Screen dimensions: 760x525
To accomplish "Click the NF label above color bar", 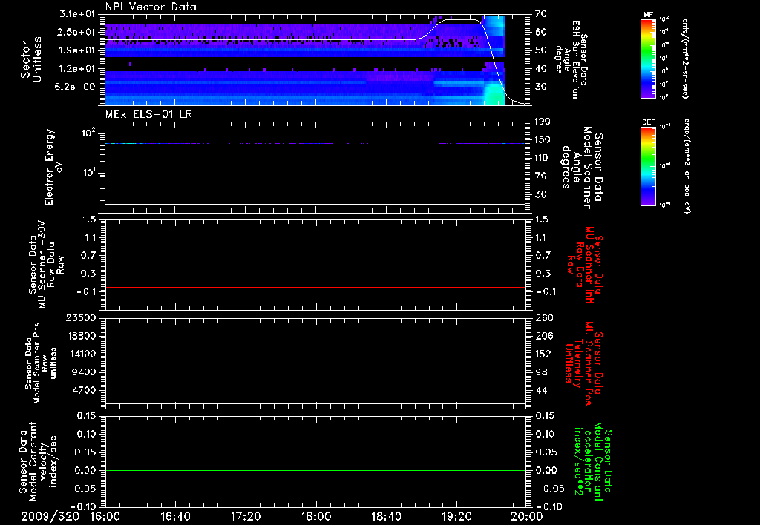I will pyautogui.click(x=649, y=15).
